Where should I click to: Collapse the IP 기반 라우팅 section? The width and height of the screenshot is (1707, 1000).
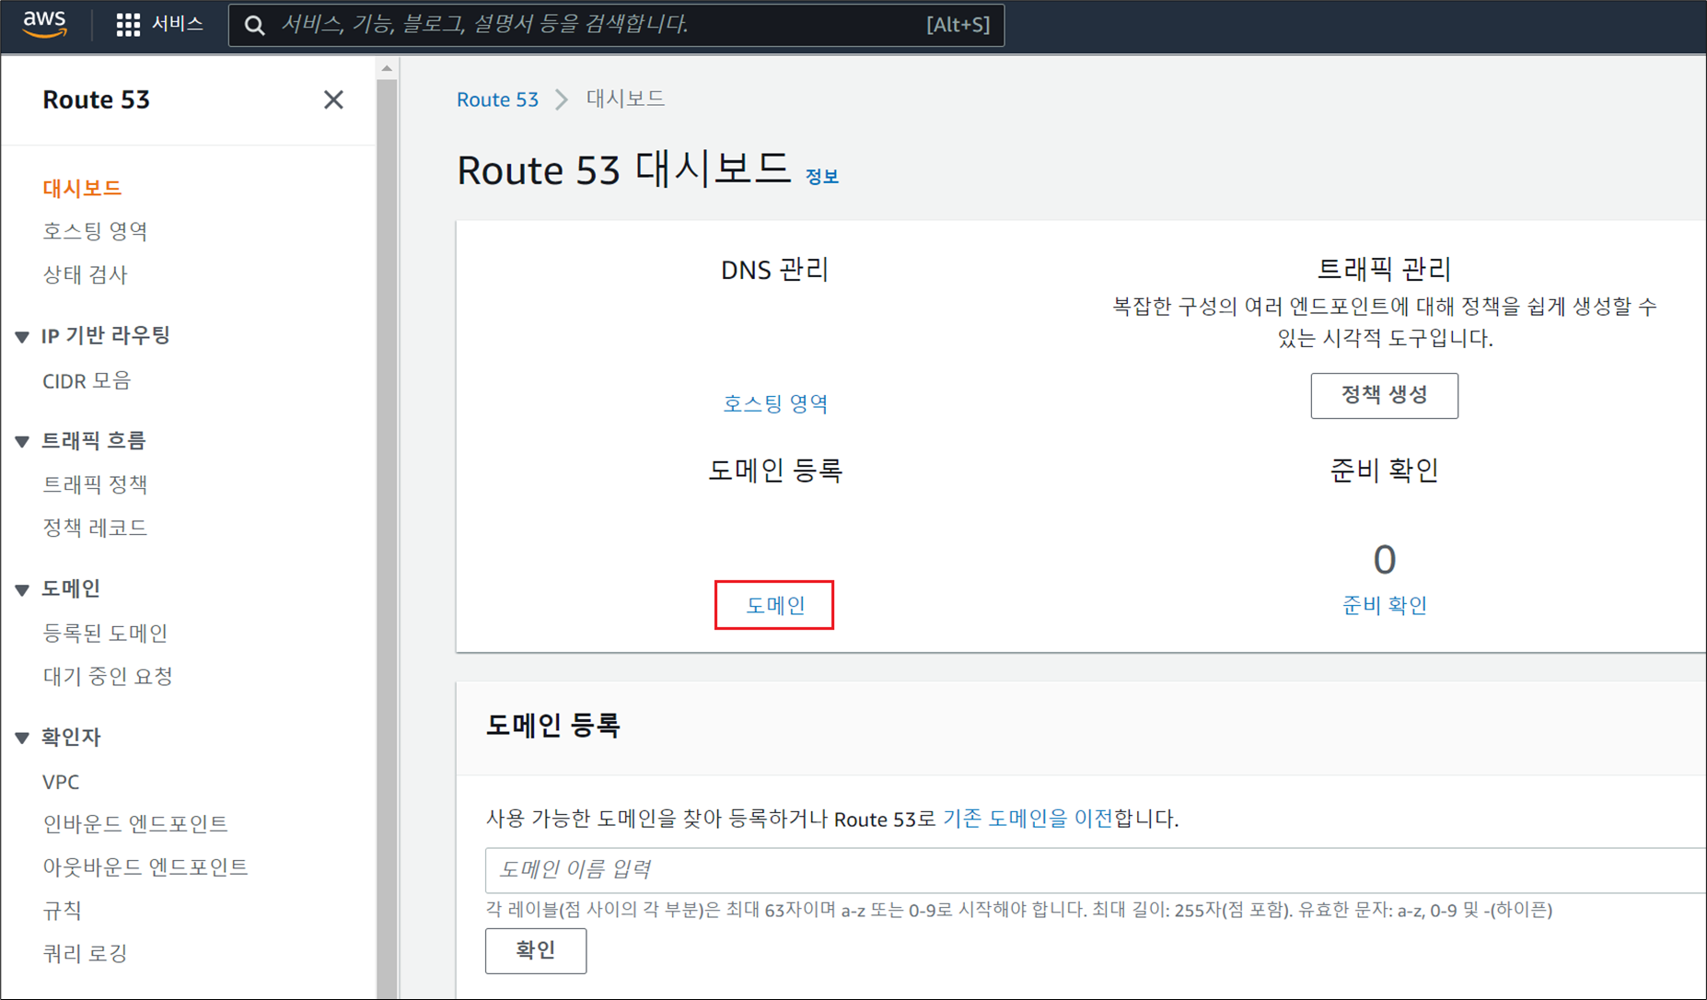(22, 337)
